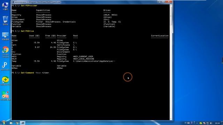The height and width of the screenshot is (125, 223).
Task: Click the 'Root' column header
Action: coord(75,36)
